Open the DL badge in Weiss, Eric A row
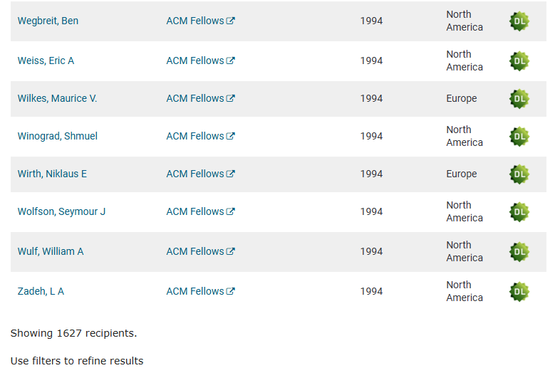The height and width of the screenshot is (368, 555). 519,61
